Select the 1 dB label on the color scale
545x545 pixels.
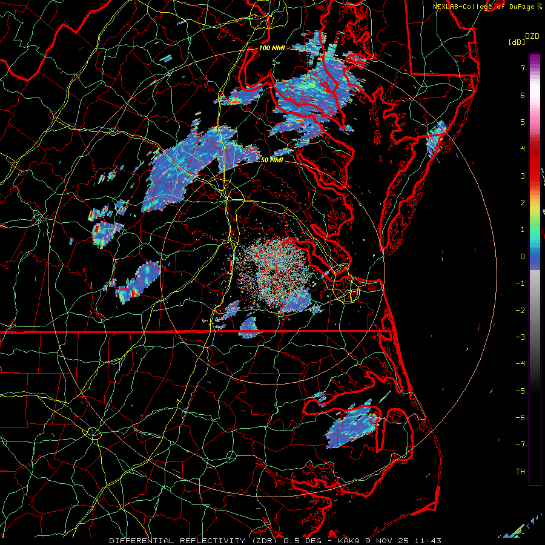(523, 230)
